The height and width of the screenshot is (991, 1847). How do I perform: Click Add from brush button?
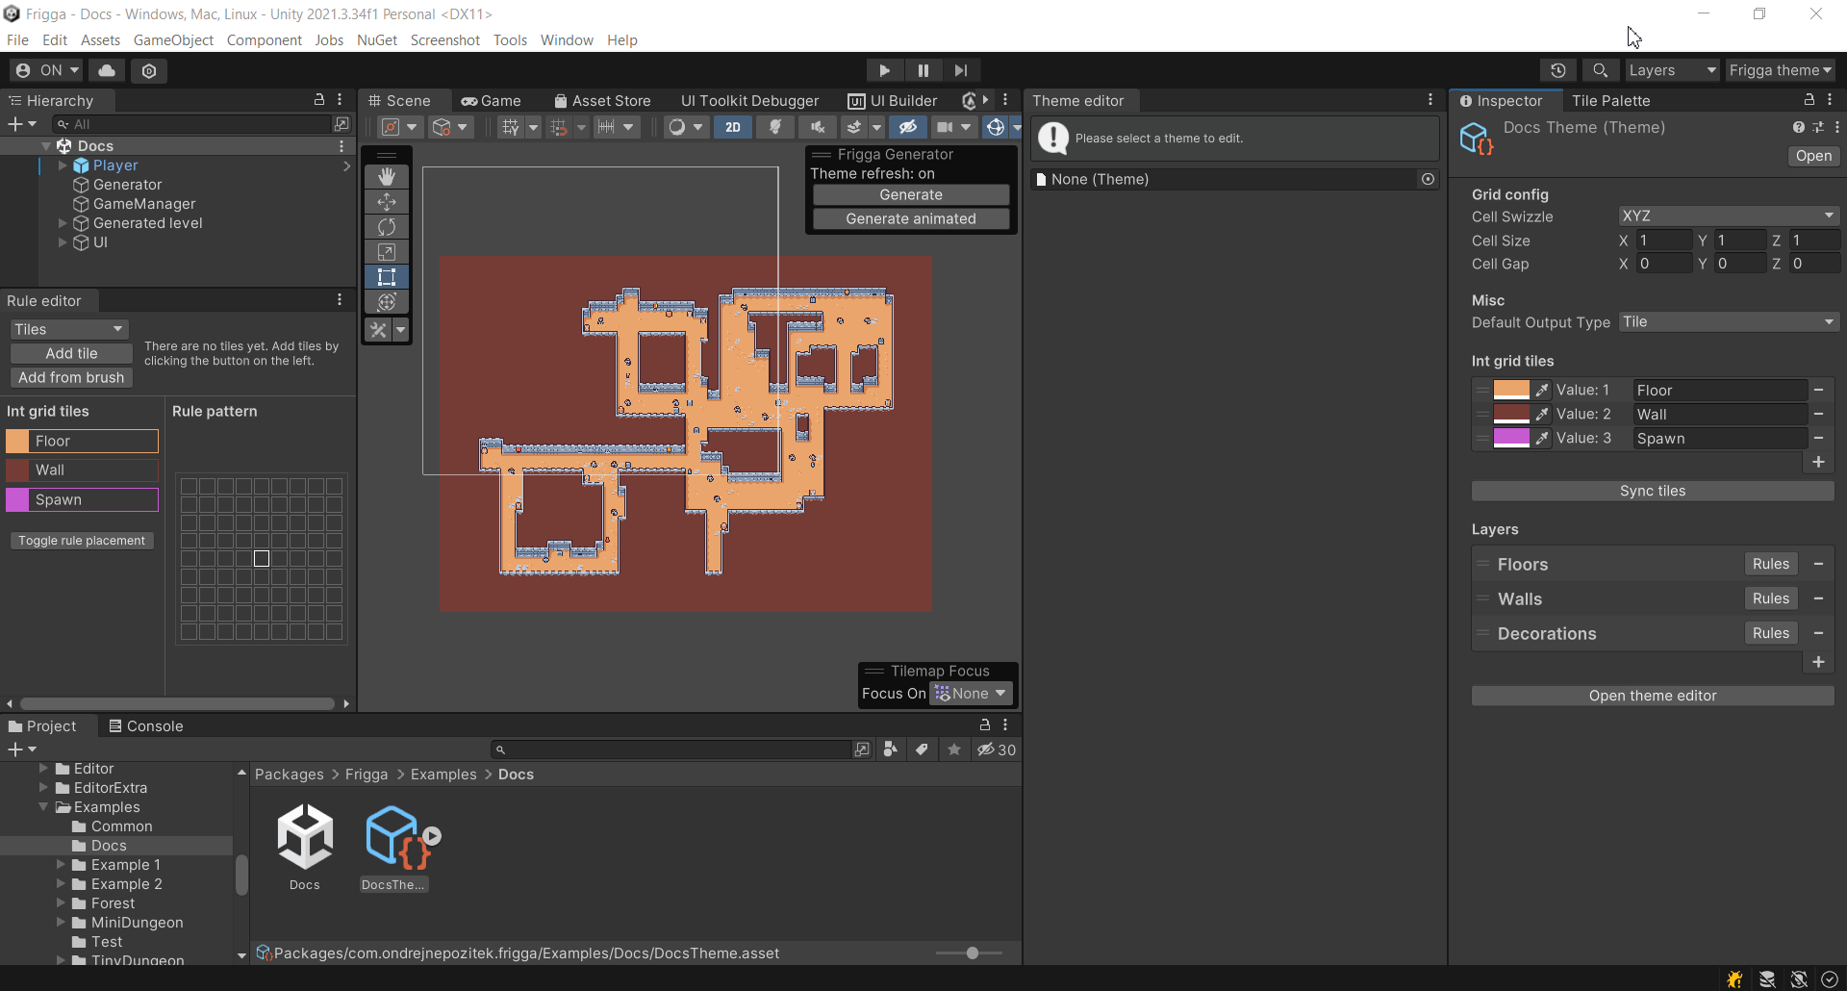71,377
